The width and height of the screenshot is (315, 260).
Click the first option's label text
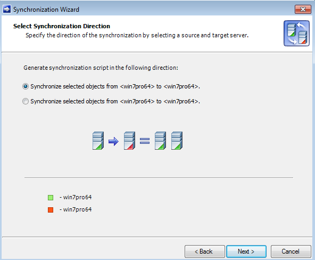[115, 86]
